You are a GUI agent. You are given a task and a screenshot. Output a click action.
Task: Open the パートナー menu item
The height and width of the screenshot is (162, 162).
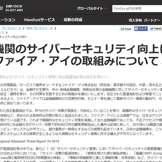[x=152, y=20]
